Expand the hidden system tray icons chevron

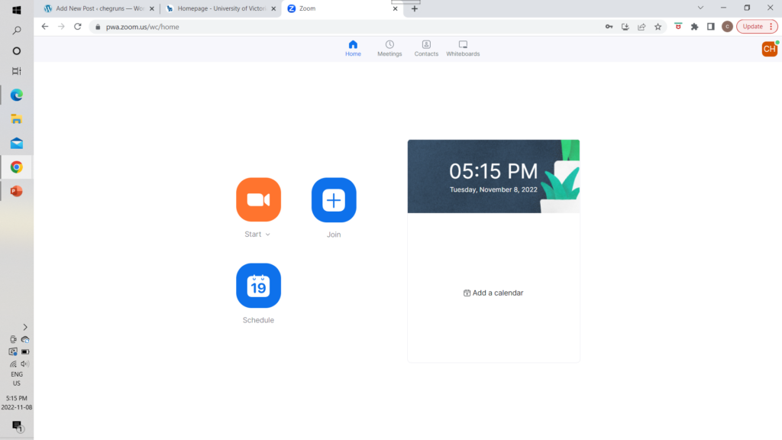[24, 327]
